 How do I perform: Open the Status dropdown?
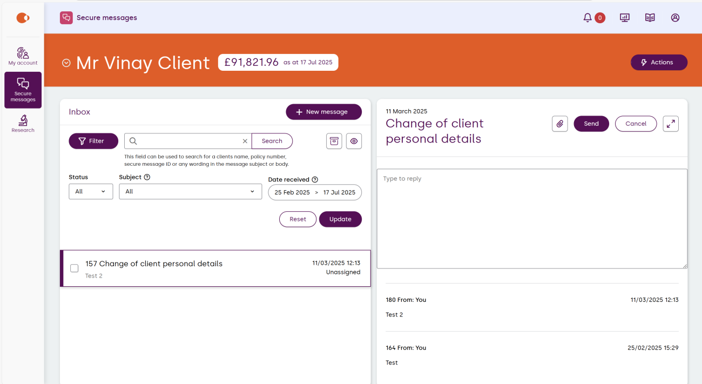91,192
